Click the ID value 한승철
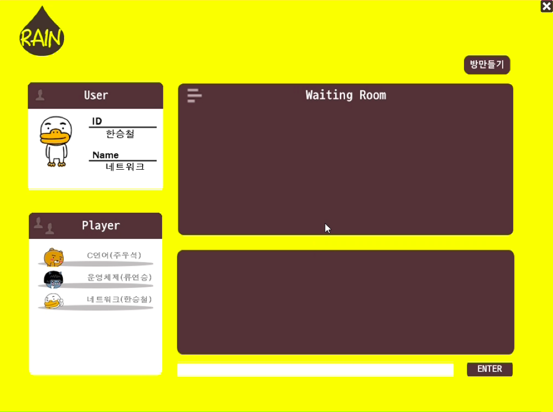 (x=120, y=134)
